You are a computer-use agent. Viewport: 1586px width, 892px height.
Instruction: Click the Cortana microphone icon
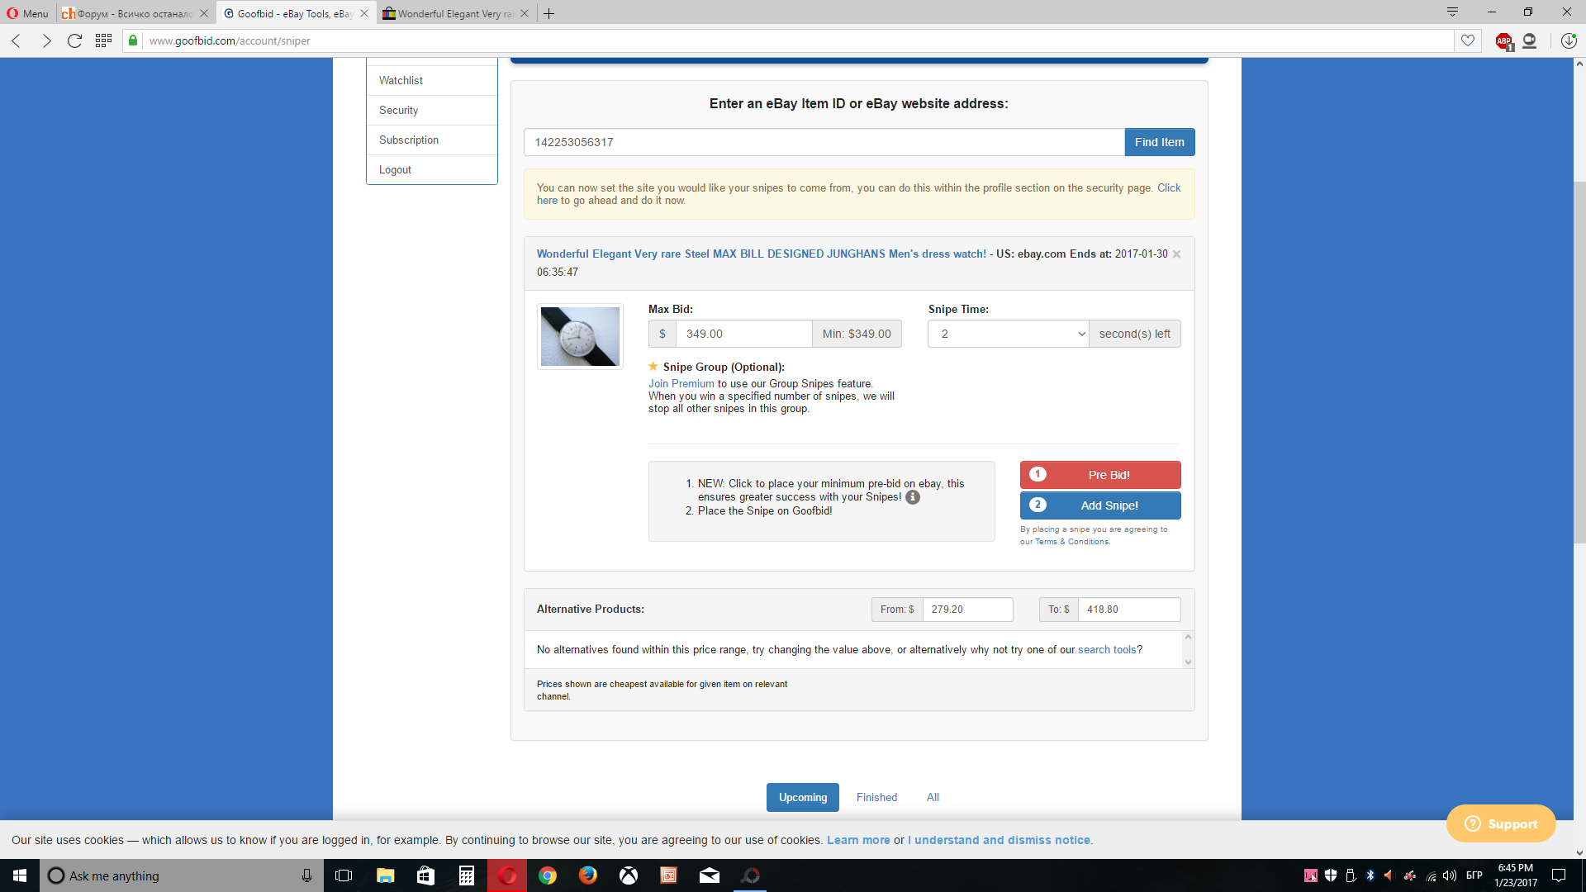pyautogui.click(x=306, y=875)
